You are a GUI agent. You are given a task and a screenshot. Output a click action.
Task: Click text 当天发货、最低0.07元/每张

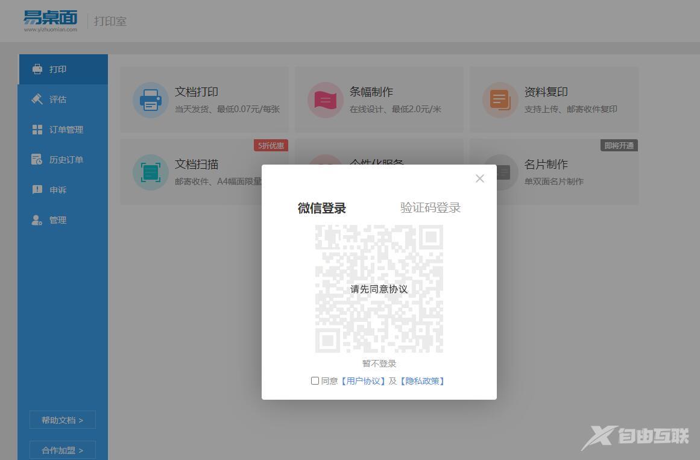point(227,109)
